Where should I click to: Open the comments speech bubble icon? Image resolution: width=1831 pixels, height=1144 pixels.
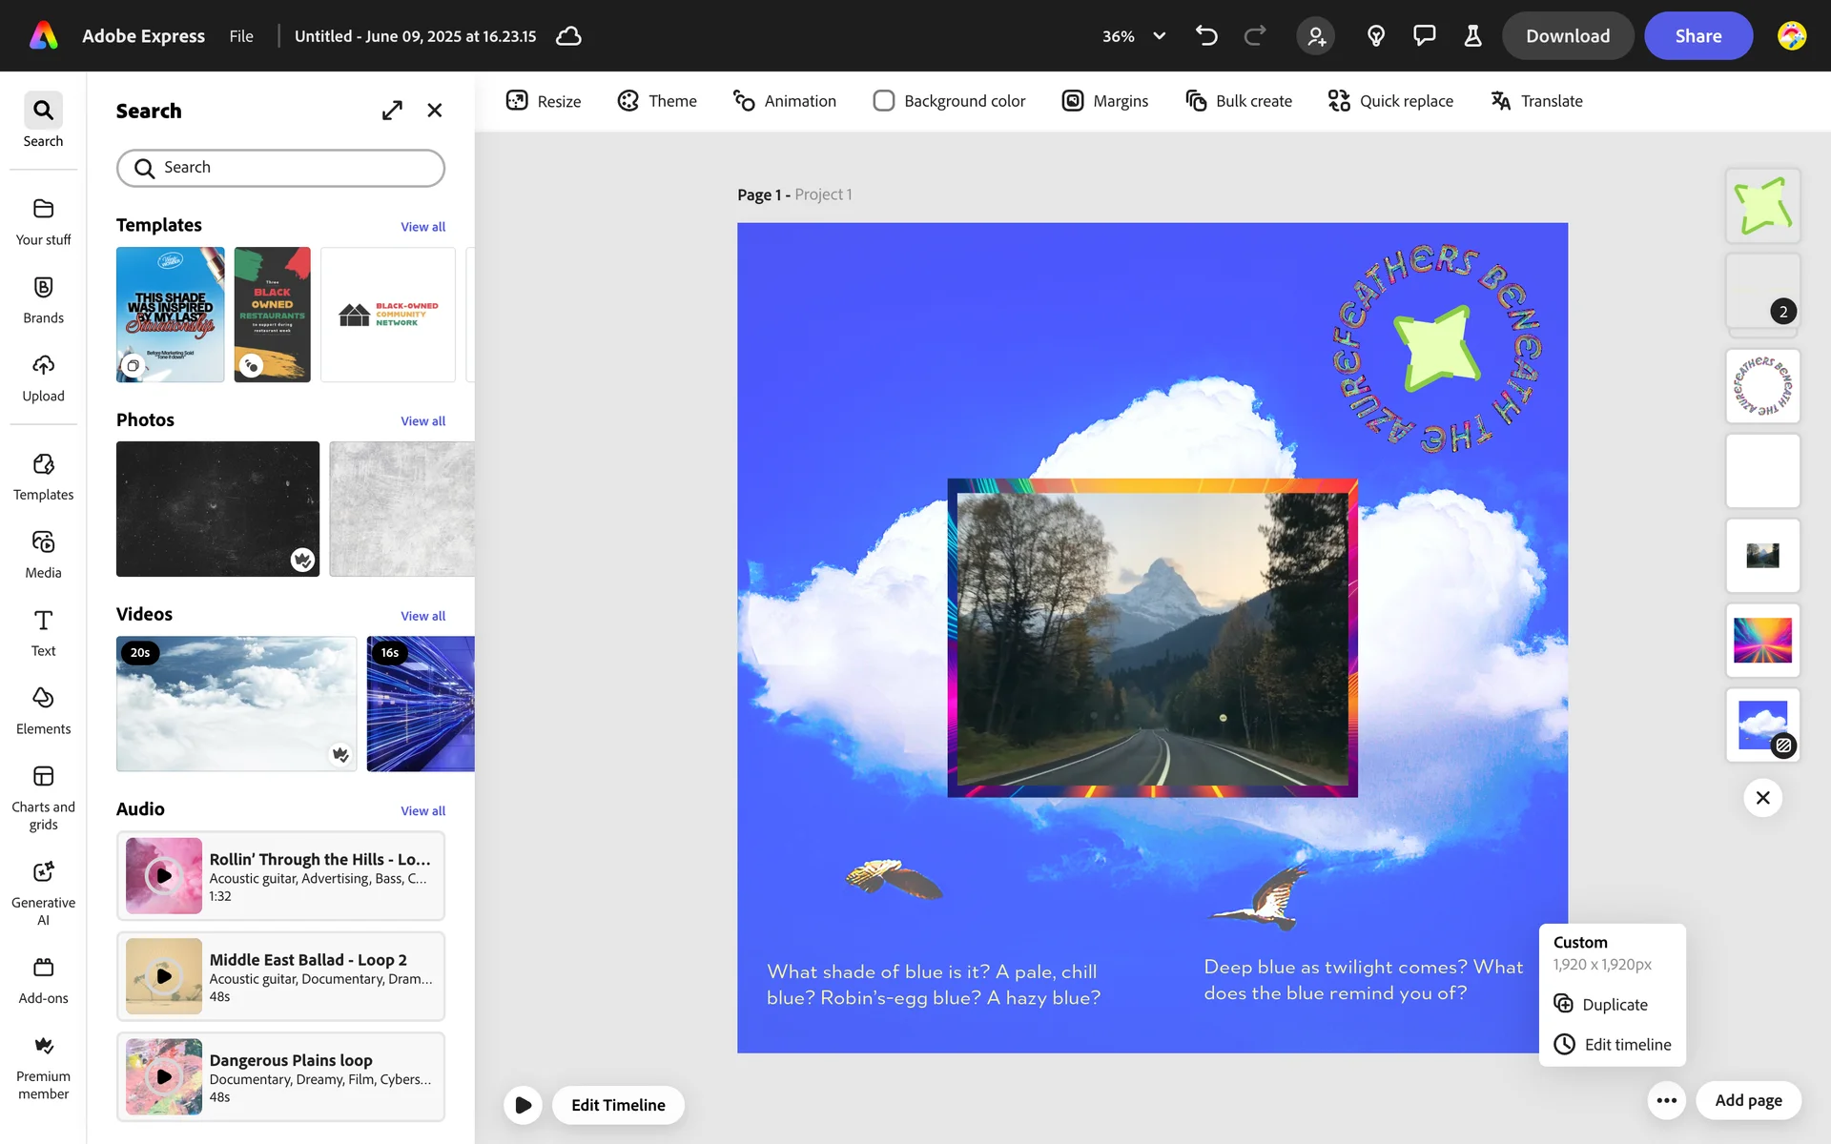tap(1424, 36)
